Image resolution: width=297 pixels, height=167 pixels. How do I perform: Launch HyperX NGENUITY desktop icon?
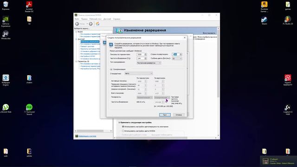[288, 80]
